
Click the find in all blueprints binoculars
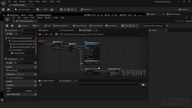pyautogui.click(x=143, y=85)
